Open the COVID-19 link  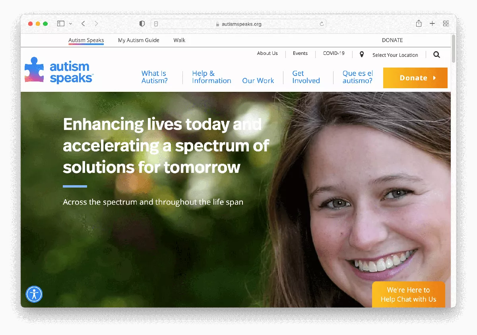pyautogui.click(x=334, y=53)
